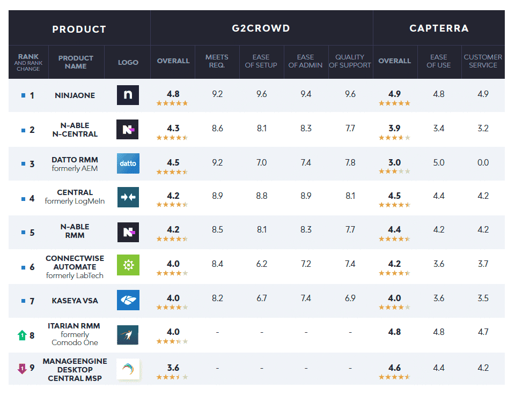Screen dimensions: 515x396
Task: Click the ManageEngine Desktop Central MSP logo
Action: pos(128,369)
